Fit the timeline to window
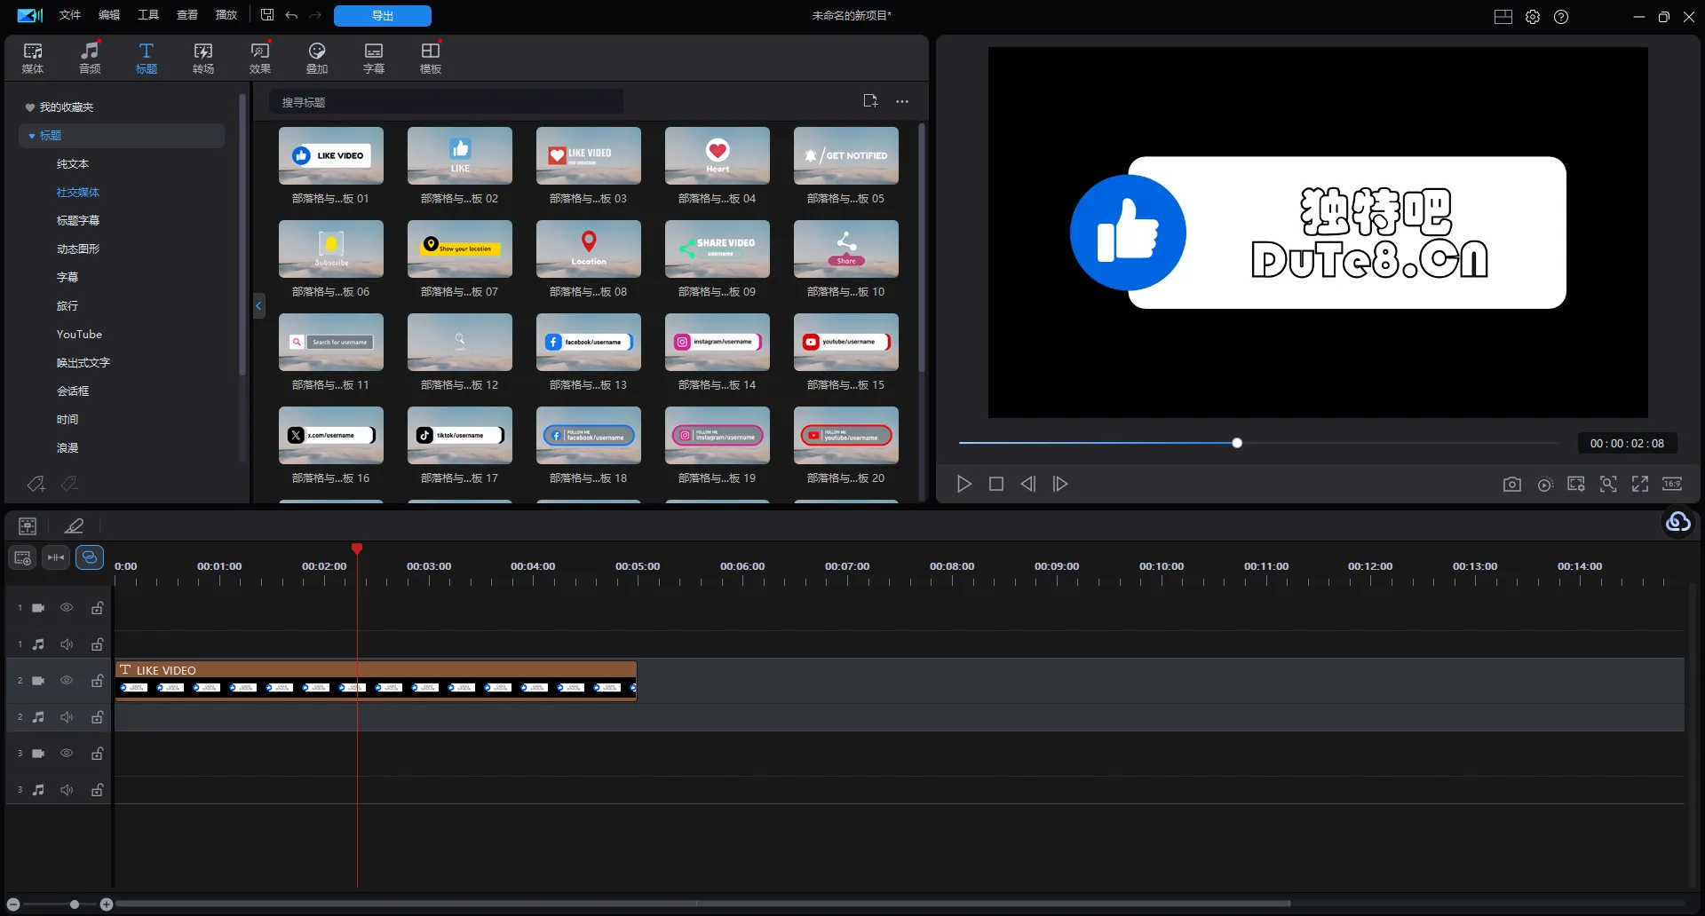 [56, 557]
